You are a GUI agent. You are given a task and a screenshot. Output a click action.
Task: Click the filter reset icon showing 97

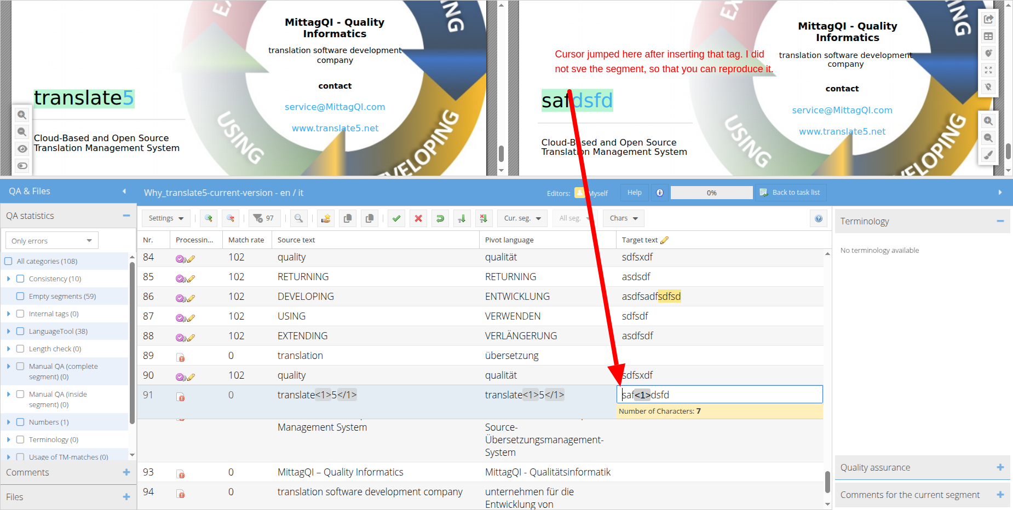coord(263,218)
